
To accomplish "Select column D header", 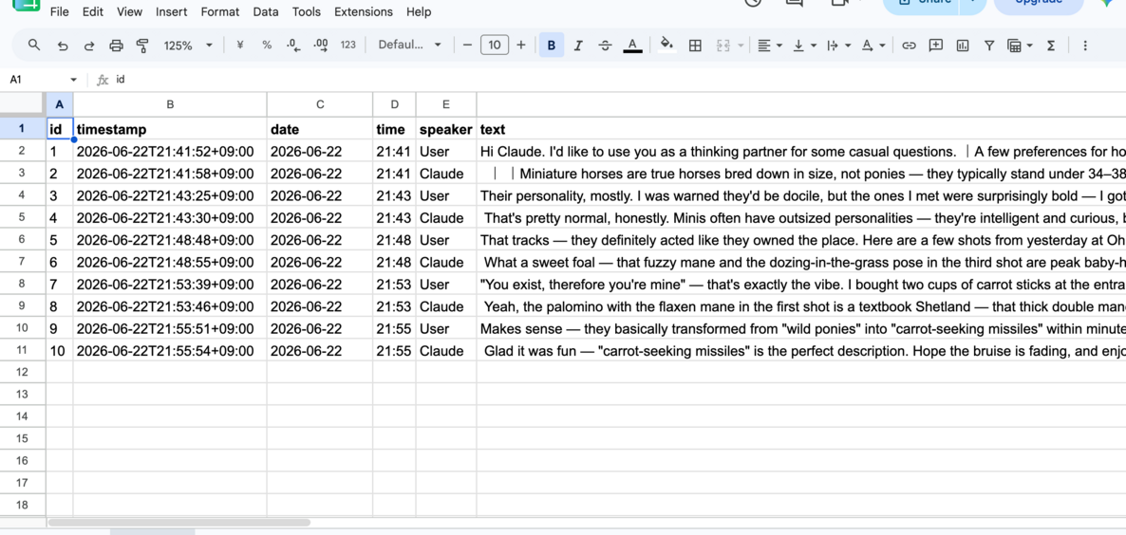I will [394, 104].
